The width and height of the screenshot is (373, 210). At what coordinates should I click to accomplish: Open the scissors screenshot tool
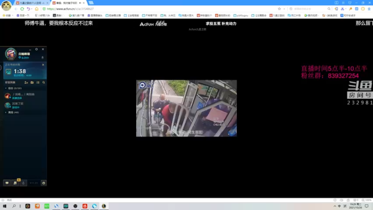click(x=342, y=9)
